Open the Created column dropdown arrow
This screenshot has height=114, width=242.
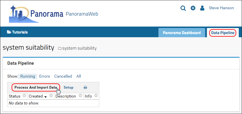pos(51,96)
